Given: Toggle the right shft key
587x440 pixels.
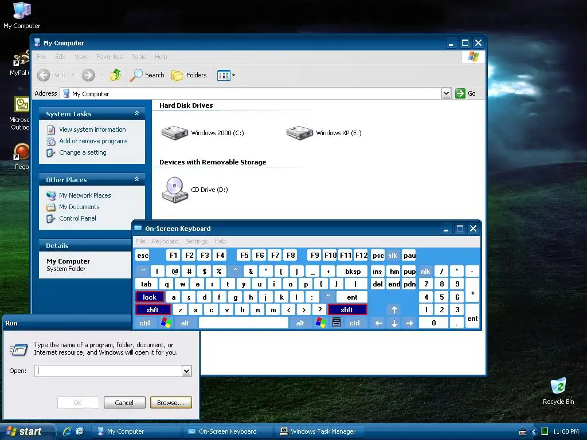Looking at the screenshot, I should 347,310.
